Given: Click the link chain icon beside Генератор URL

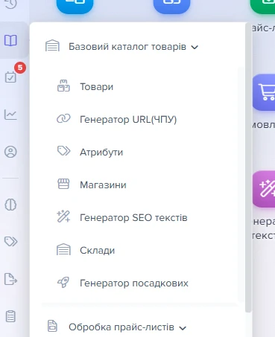Looking at the screenshot, I should pos(63,119).
